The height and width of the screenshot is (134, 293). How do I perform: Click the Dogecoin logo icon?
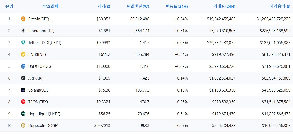click(23, 126)
